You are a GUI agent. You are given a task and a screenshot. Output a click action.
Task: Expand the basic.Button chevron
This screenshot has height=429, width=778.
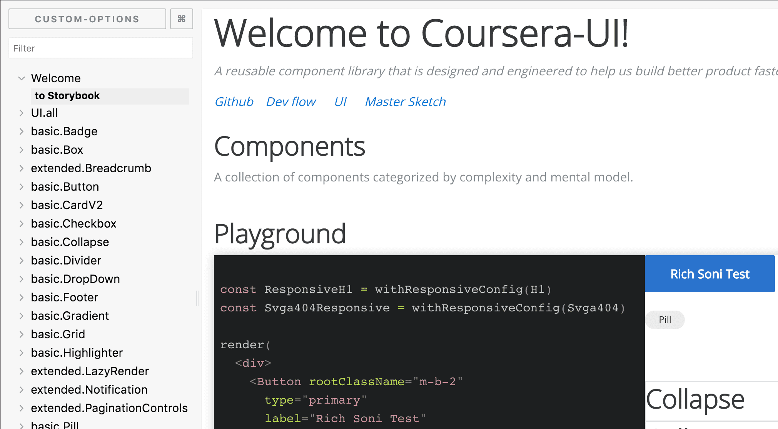pos(22,187)
